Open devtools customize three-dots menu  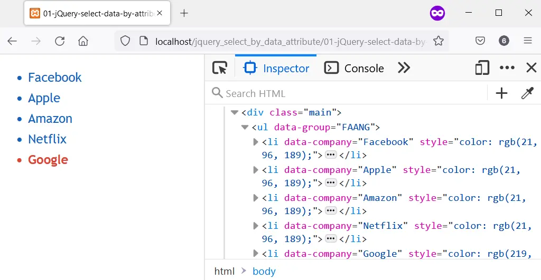[x=507, y=68]
